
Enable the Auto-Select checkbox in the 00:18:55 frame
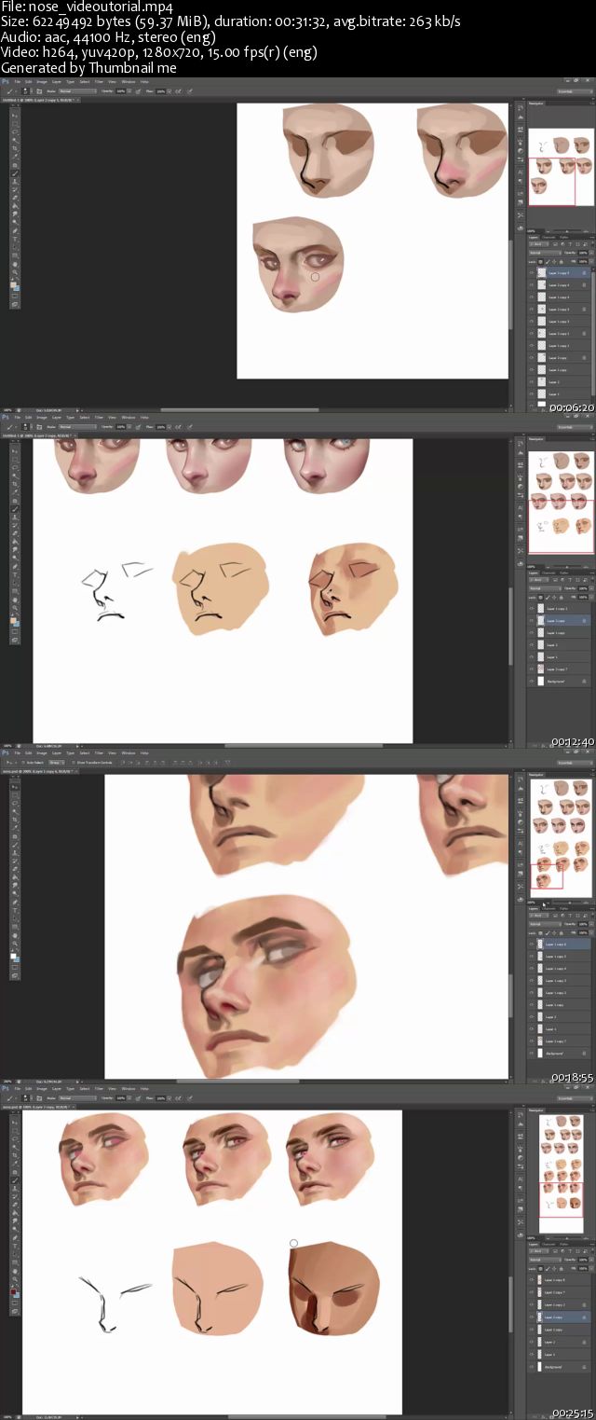tap(23, 763)
